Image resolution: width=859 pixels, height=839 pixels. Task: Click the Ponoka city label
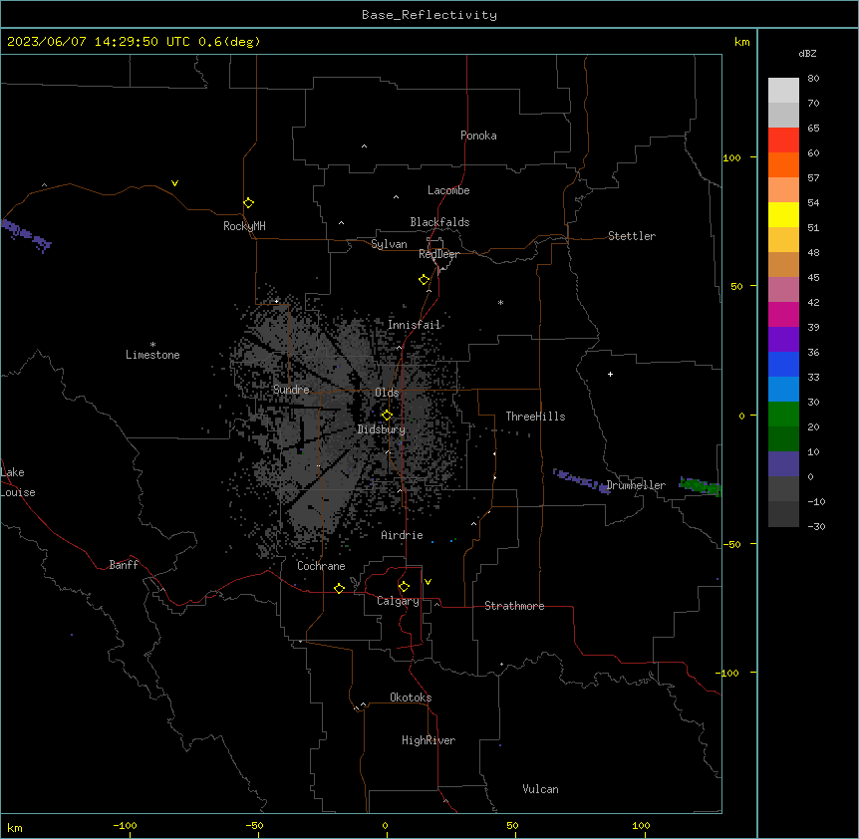click(478, 136)
